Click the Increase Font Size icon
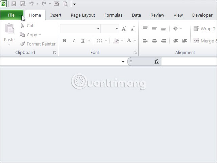The width and height of the screenshot is (217, 163). click(124, 29)
